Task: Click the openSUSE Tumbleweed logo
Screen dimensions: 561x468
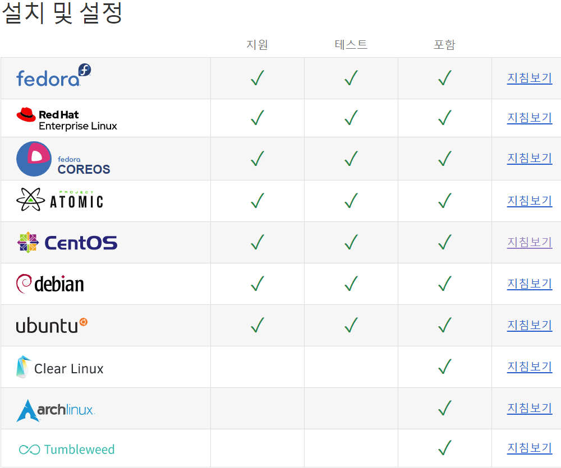Action: 67,449
